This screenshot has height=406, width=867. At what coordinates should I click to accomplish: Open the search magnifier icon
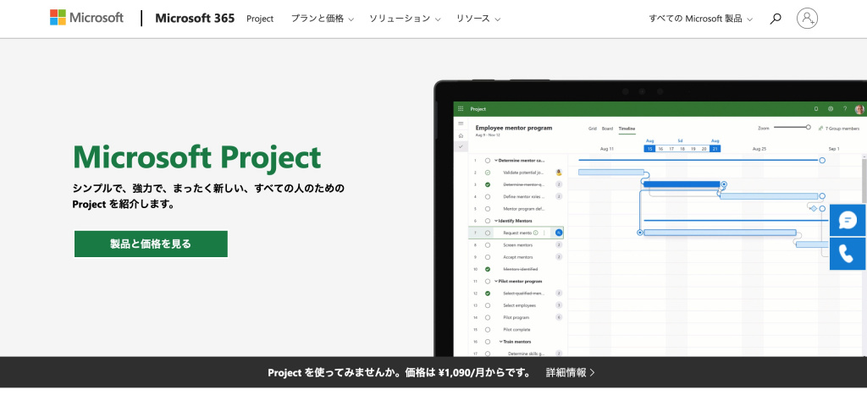click(x=776, y=19)
